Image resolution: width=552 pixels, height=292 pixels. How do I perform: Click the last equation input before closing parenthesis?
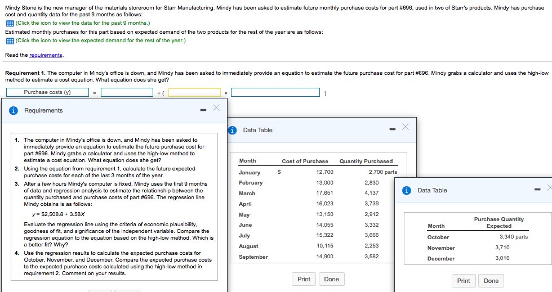(x=275, y=92)
